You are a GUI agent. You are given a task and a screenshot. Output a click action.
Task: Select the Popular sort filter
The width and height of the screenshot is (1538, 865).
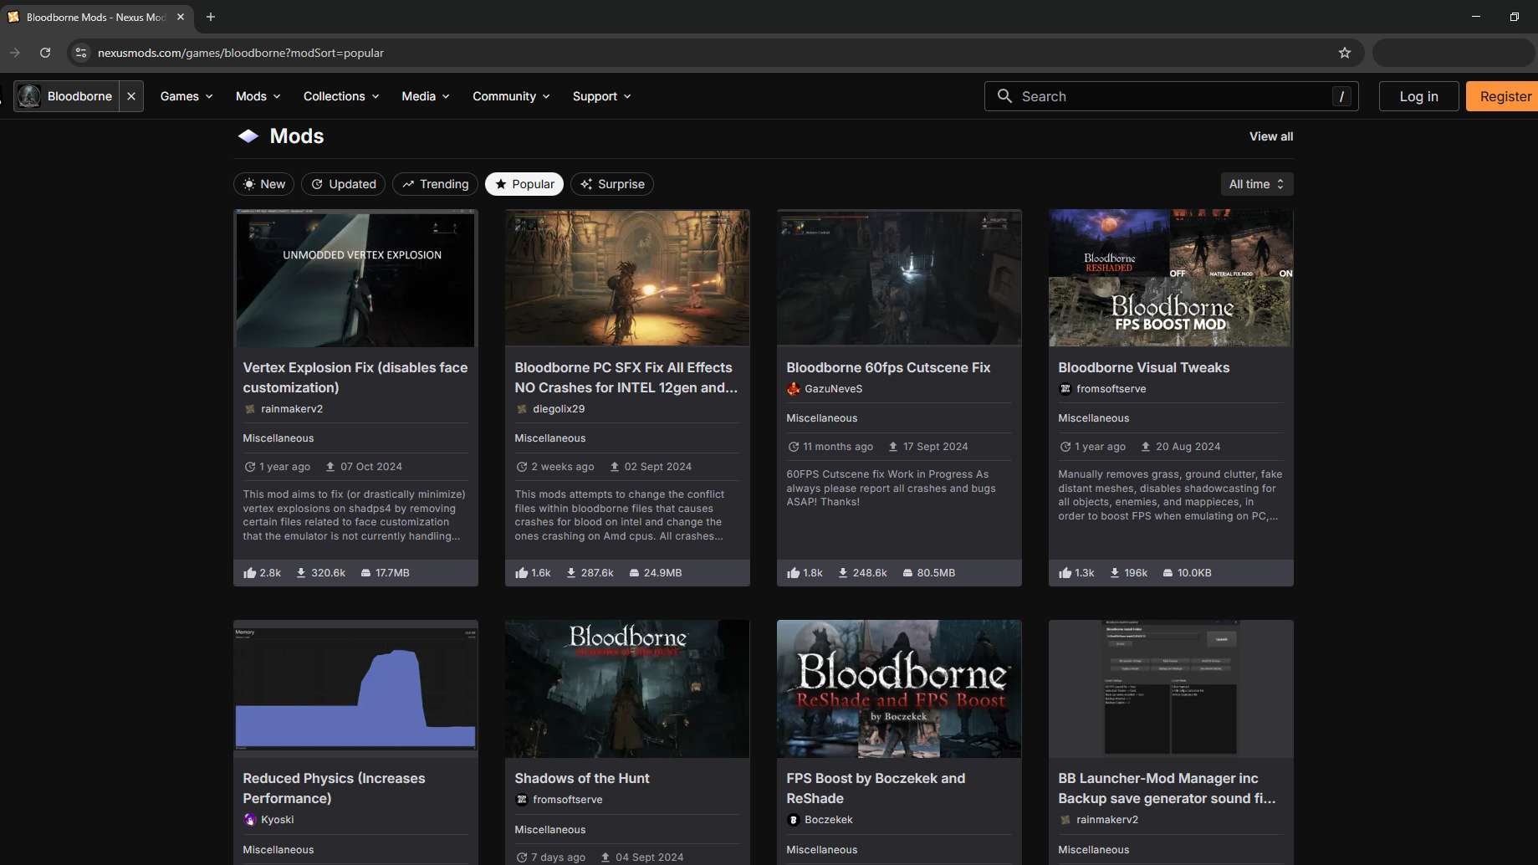[524, 184]
